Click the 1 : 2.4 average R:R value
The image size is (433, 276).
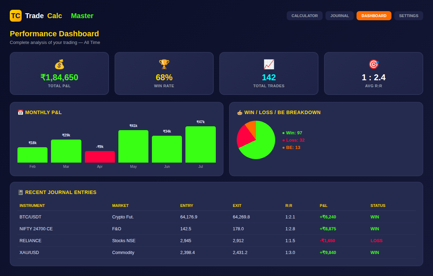(x=374, y=77)
